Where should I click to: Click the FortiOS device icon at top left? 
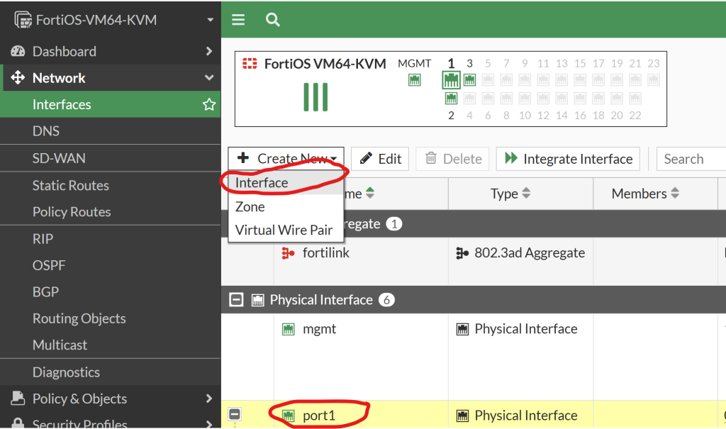pos(23,20)
